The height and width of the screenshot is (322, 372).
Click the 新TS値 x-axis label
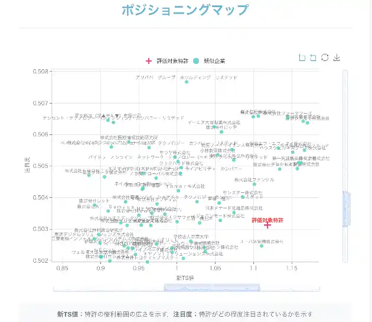coord(185,277)
